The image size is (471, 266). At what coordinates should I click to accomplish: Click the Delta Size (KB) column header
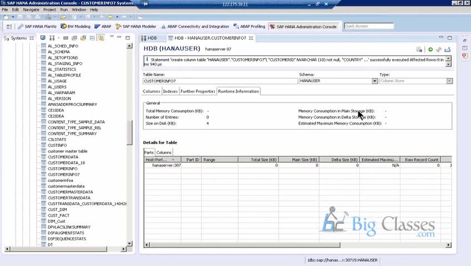point(339,160)
